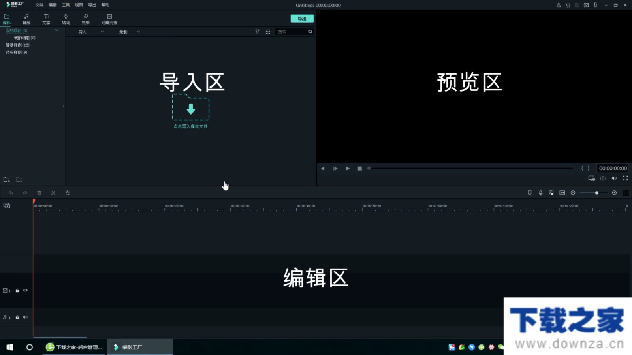Screen dimensions: 632x355
Task: Open the 视图 menu
Action: [x=79, y=5]
